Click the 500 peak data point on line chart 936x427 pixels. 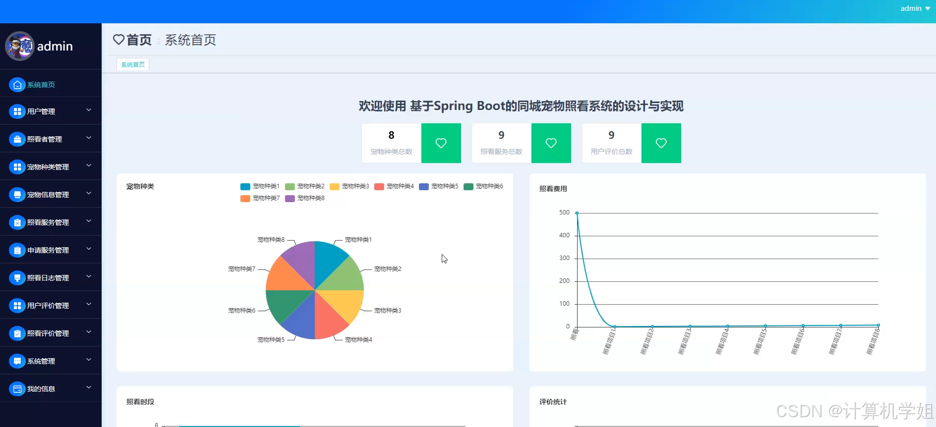click(x=577, y=213)
